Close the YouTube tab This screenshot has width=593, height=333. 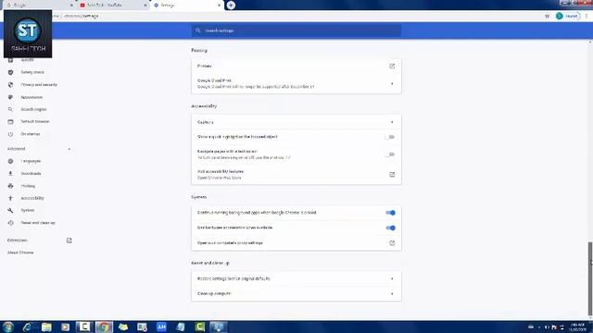(x=145, y=6)
